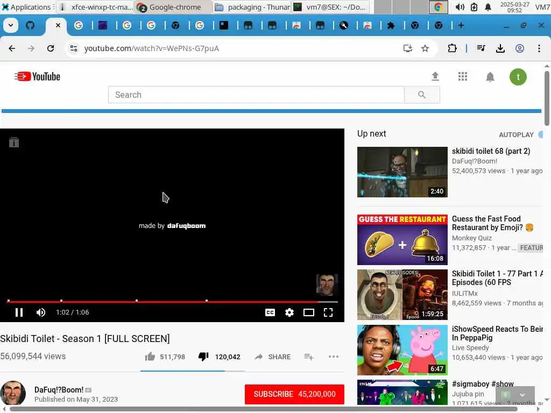This screenshot has height=413, width=551.
Task: Toggle theater mode
Action: [308, 312]
